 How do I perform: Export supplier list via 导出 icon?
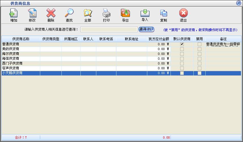[125, 15]
